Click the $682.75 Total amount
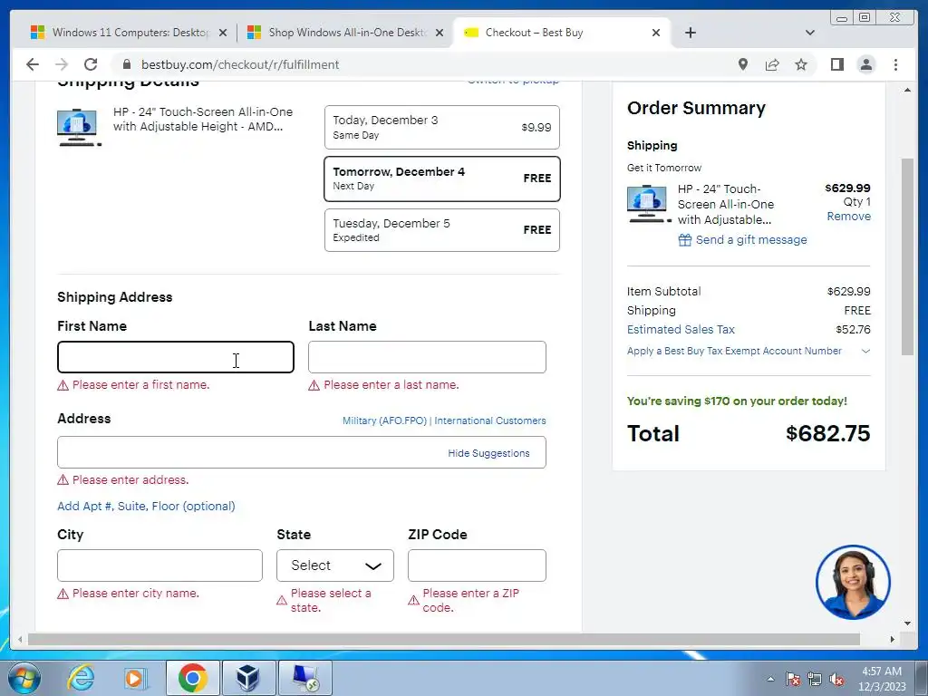 828,433
